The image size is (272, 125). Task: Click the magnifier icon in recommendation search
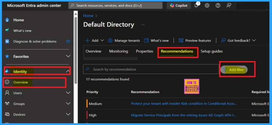87,69
